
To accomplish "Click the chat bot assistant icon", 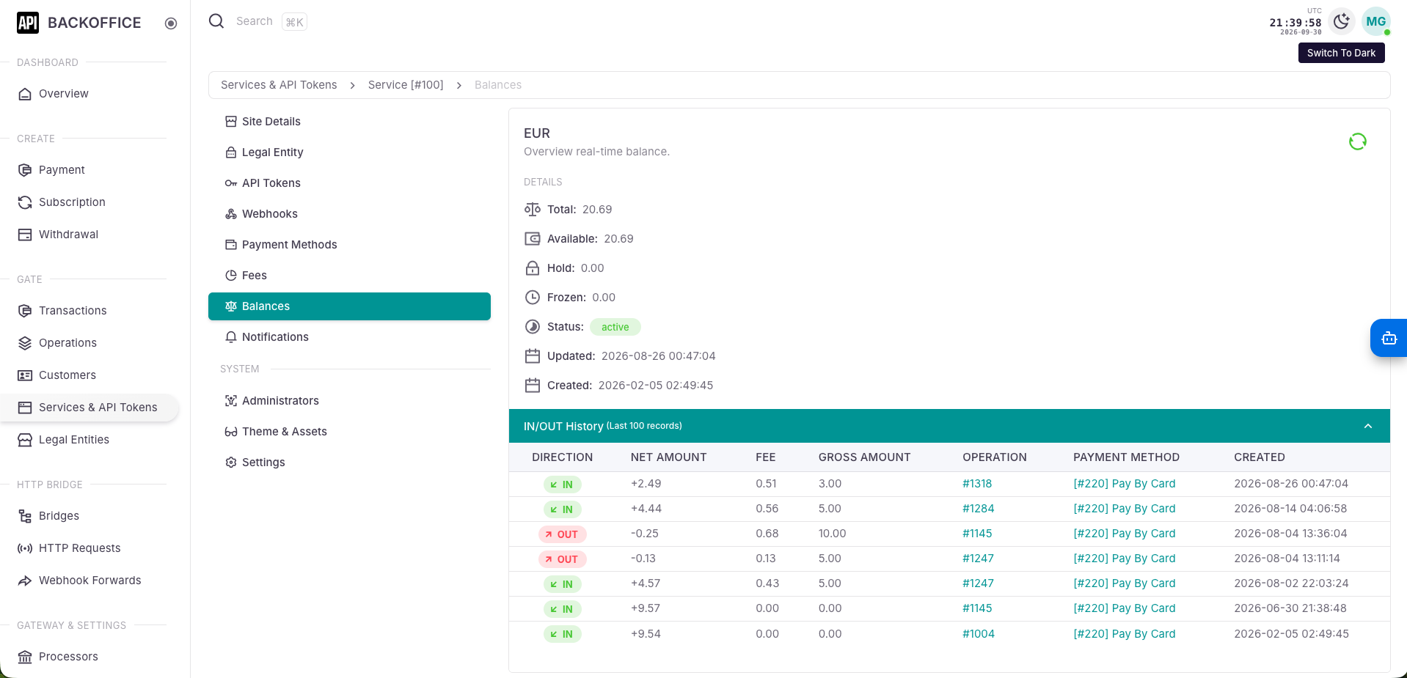I will click(x=1389, y=338).
